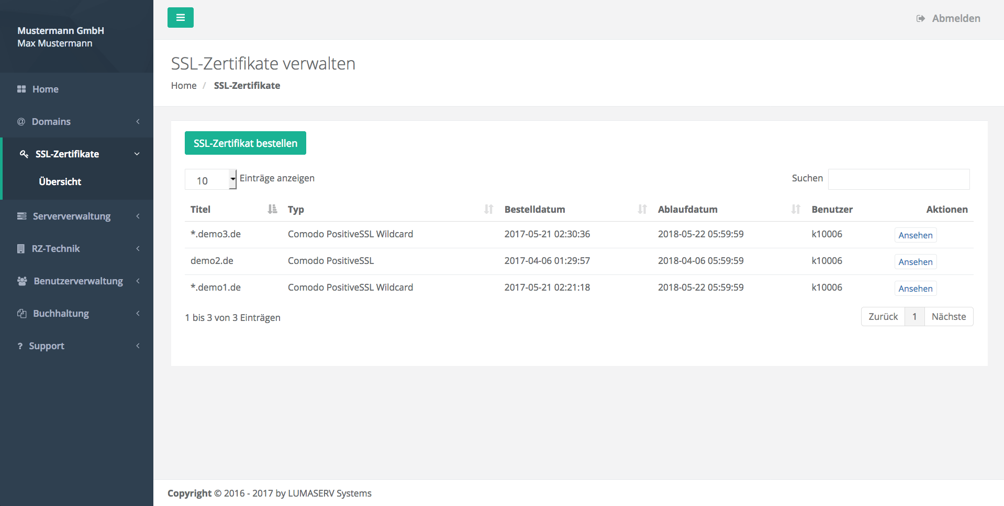Click the Benutzerverwaltung users icon
Image resolution: width=1004 pixels, height=506 pixels.
(x=22, y=281)
